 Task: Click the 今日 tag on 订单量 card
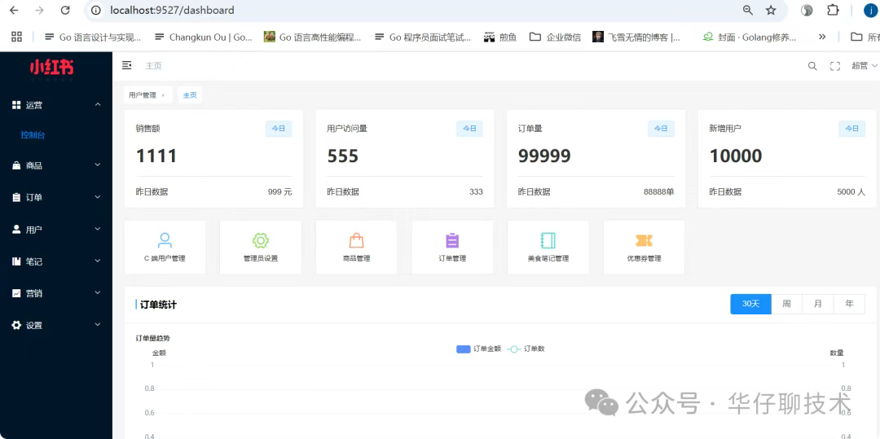pyautogui.click(x=661, y=129)
